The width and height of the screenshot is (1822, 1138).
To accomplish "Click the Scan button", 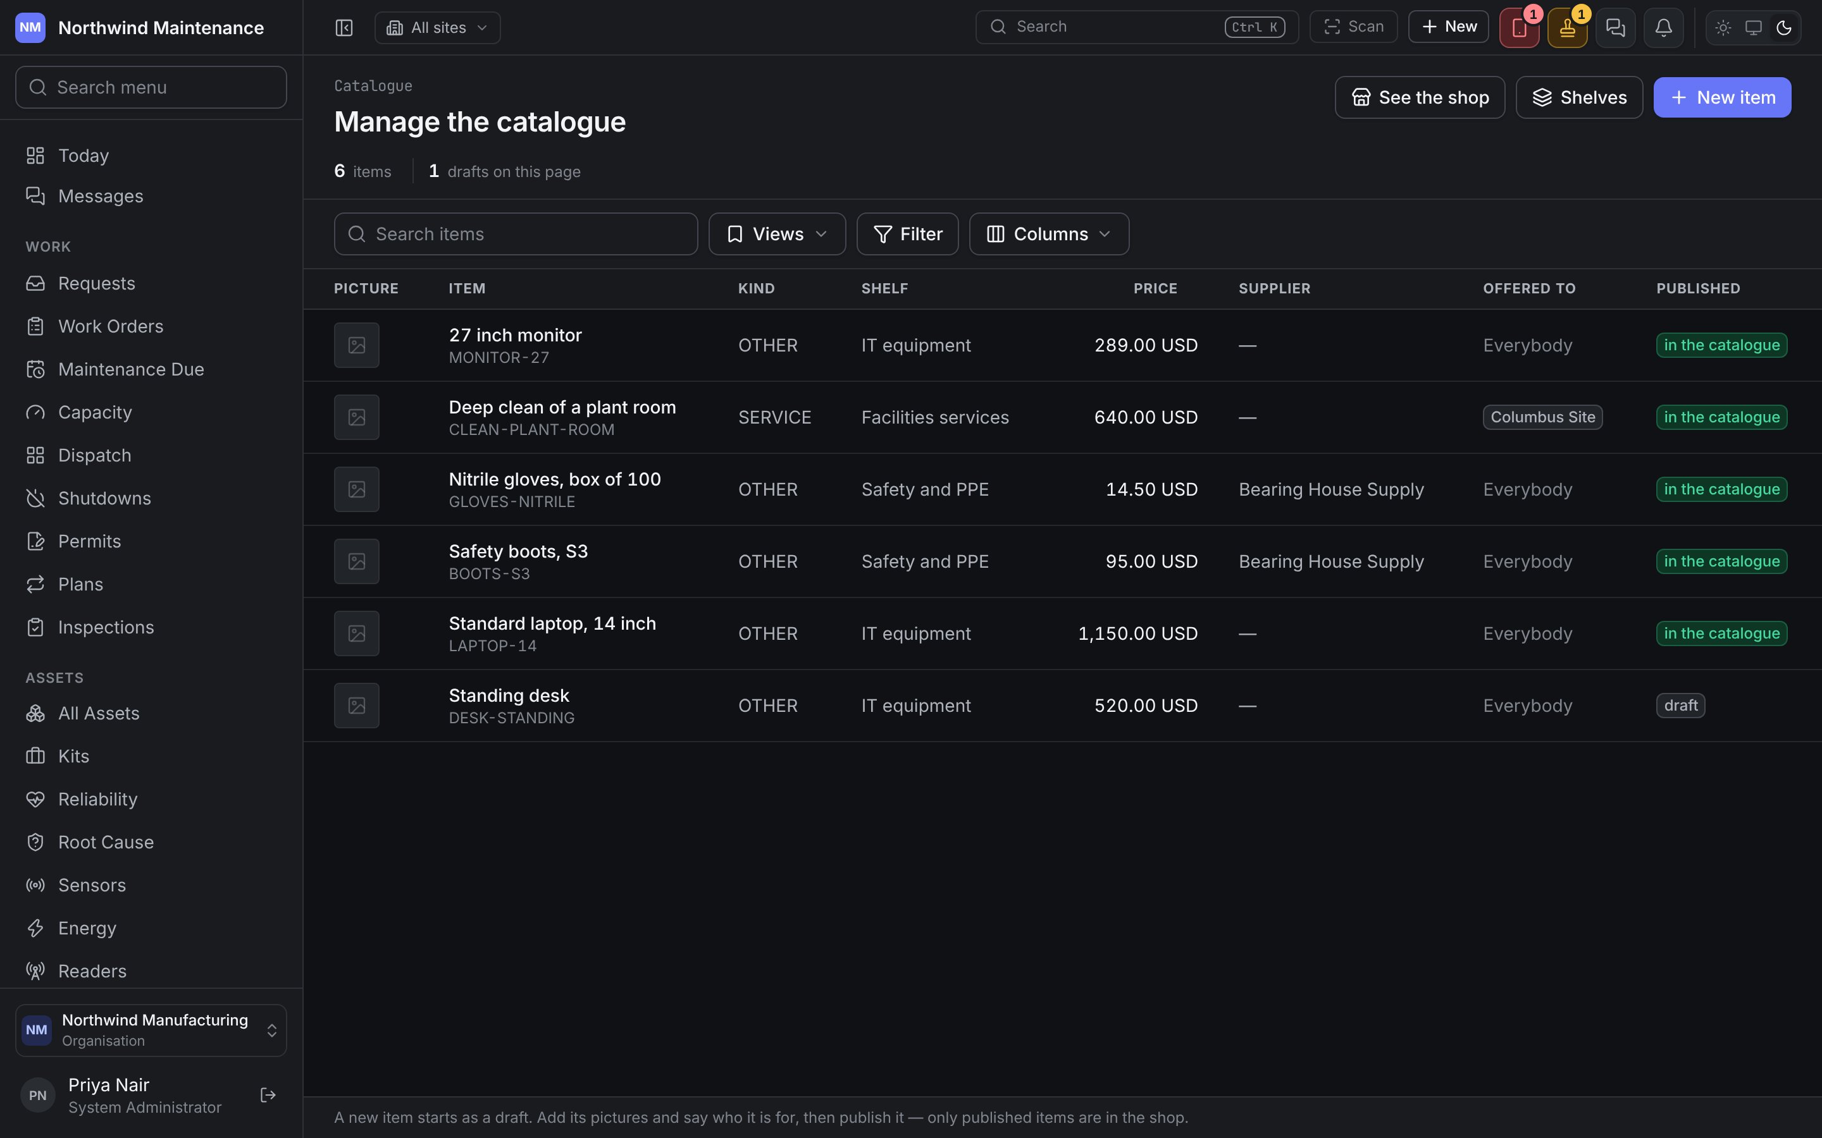I will point(1353,27).
